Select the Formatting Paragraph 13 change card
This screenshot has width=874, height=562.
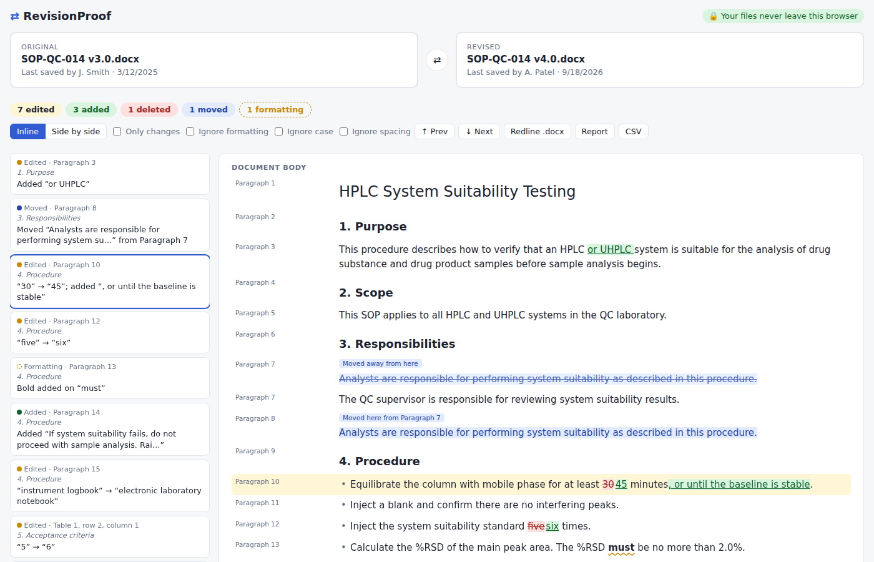click(110, 378)
